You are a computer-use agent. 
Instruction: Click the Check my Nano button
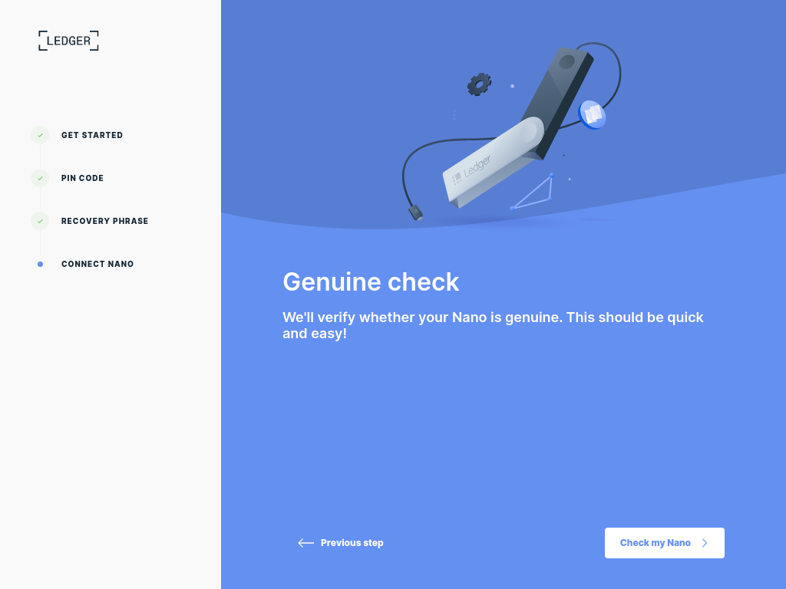(x=664, y=543)
